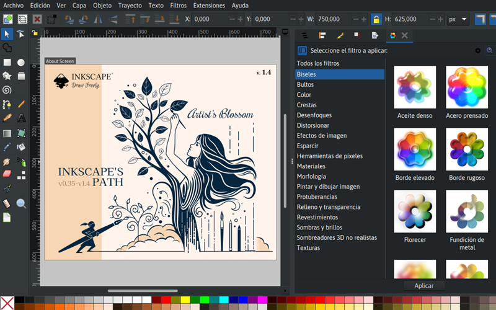Image resolution: width=496 pixels, height=310 pixels.
Task: Open the Capa menu
Action: [79, 6]
